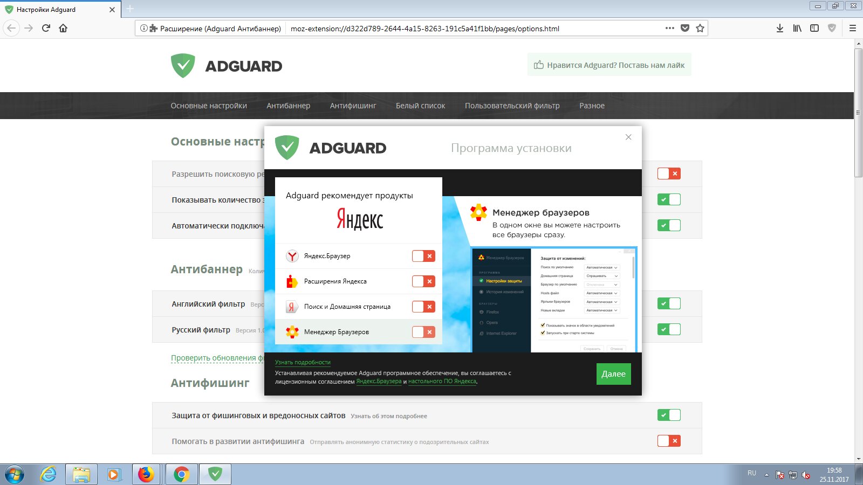Toggle Защита от фишинговых сайтов switch
This screenshot has width=863, height=485.
[669, 415]
